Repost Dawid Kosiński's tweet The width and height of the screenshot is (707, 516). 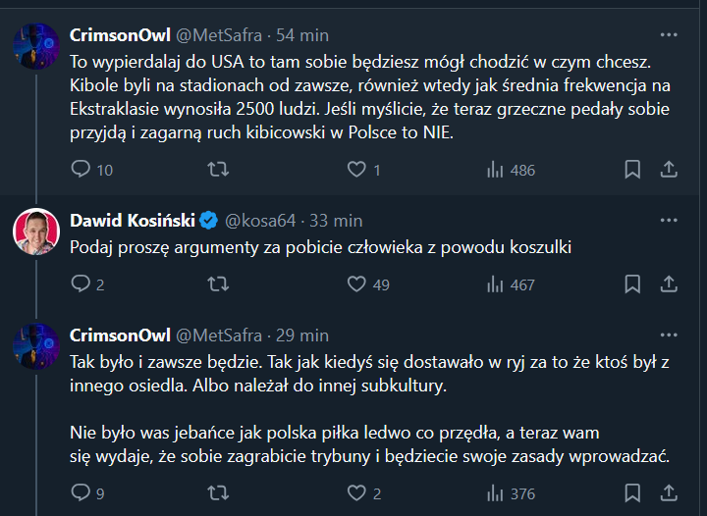(220, 284)
